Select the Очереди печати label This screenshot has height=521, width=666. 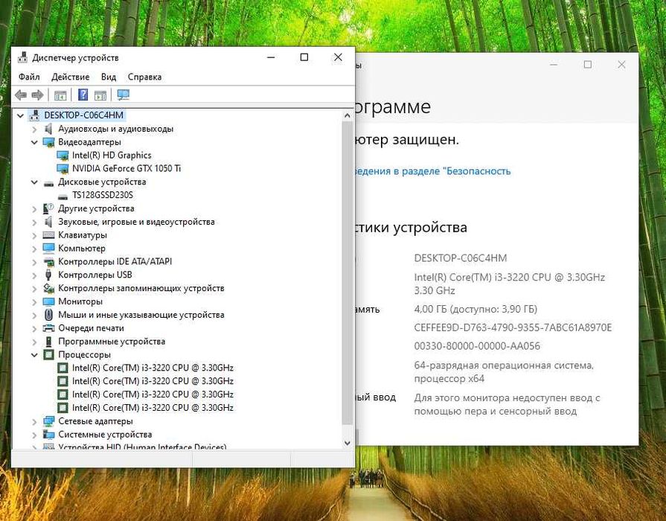92,328
